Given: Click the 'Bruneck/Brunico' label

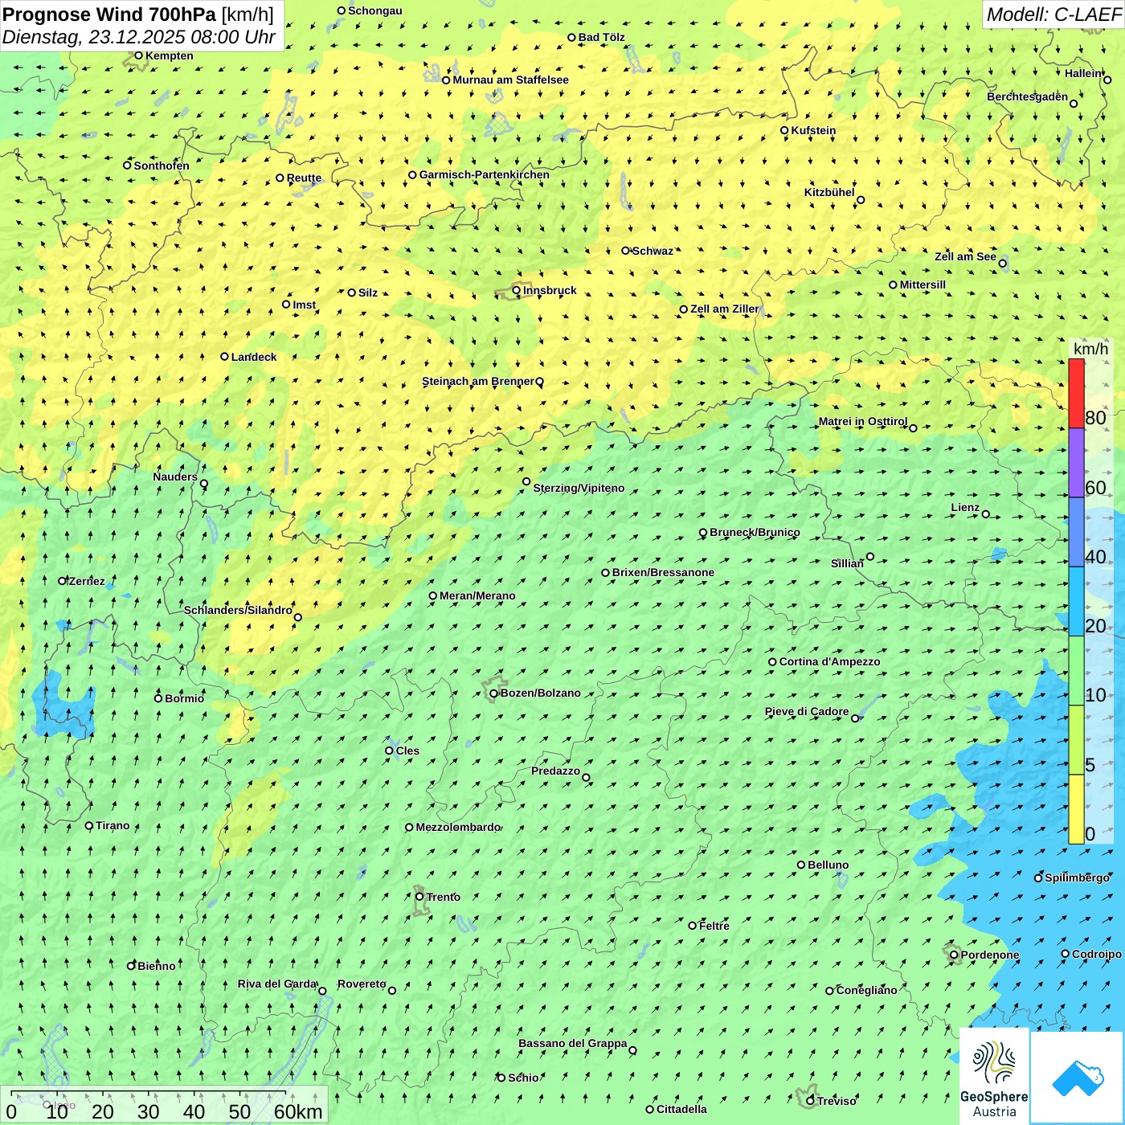Looking at the screenshot, I should (755, 532).
